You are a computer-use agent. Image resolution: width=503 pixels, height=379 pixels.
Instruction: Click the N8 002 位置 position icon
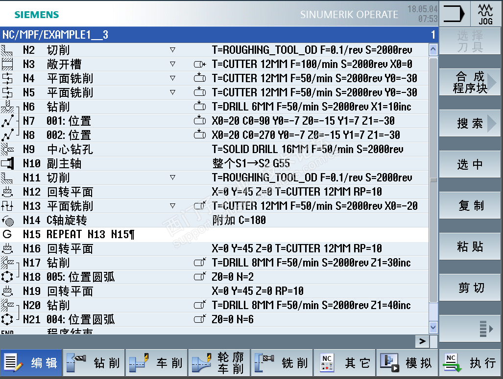[7, 135]
